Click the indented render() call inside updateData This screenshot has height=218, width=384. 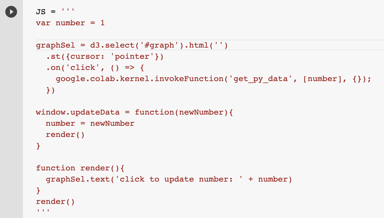click(x=65, y=135)
